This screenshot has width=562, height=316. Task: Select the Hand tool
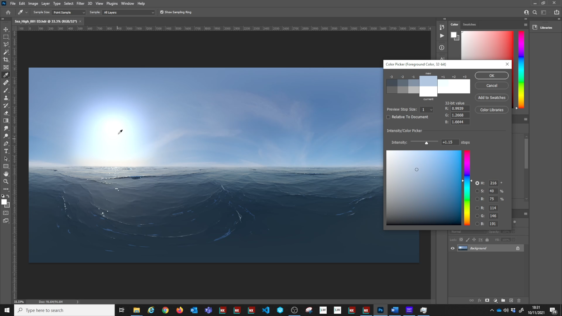(6, 174)
